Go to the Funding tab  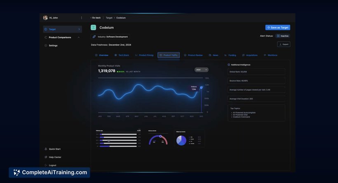click(230, 55)
